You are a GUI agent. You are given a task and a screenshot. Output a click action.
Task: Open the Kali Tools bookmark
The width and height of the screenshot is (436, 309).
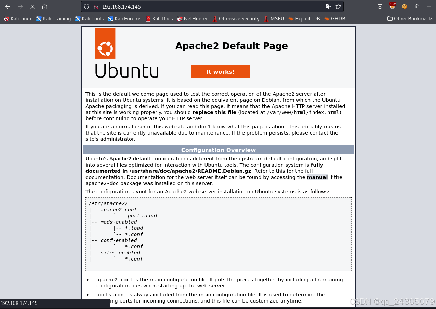click(x=89, y=19)
